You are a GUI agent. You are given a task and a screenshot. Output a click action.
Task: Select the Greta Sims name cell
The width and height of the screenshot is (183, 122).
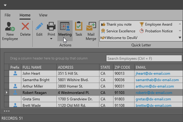click(x=39, y=99)
